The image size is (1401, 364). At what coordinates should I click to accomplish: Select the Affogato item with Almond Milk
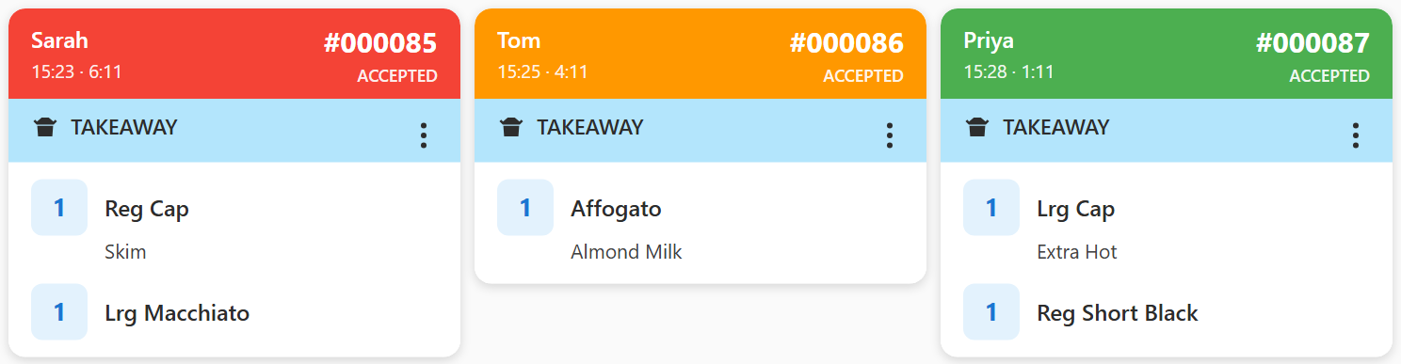700,221
